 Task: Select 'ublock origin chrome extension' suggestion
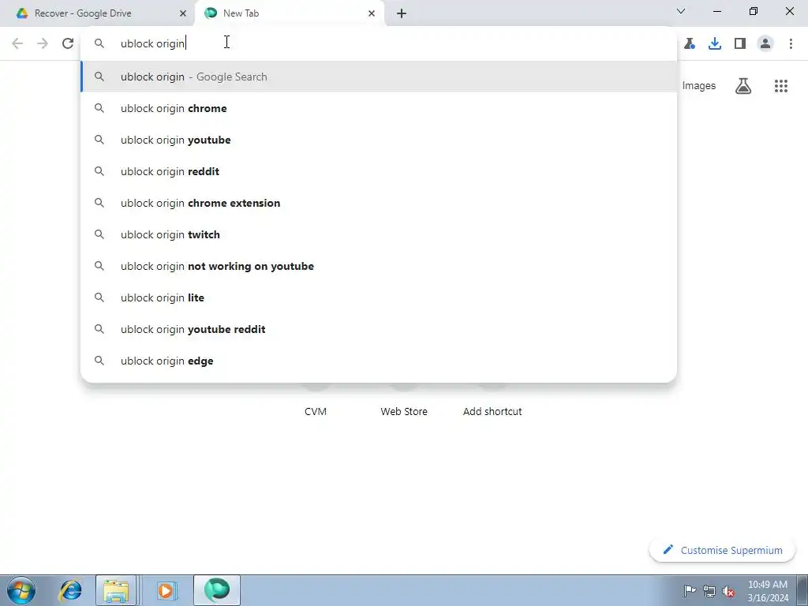tap(379, 203)
